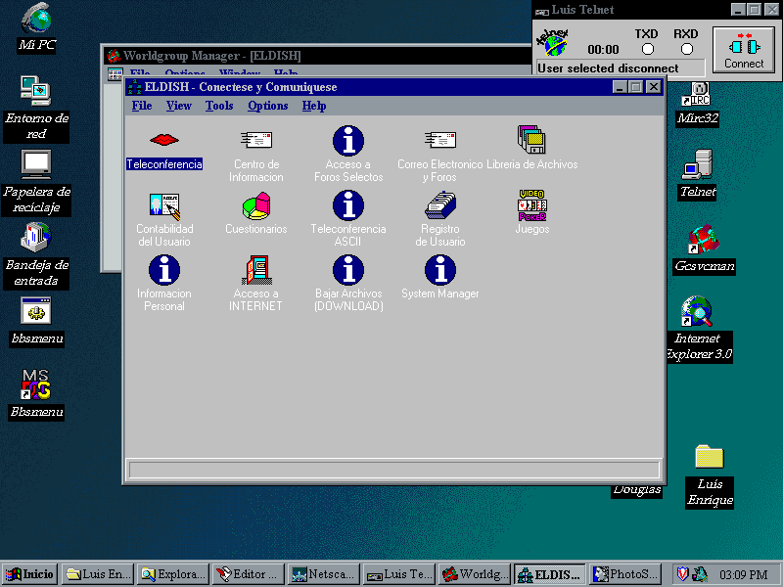Click Connect button in Luis Telnet
This screenshot has height=587, width=783.
pos(744,50)
